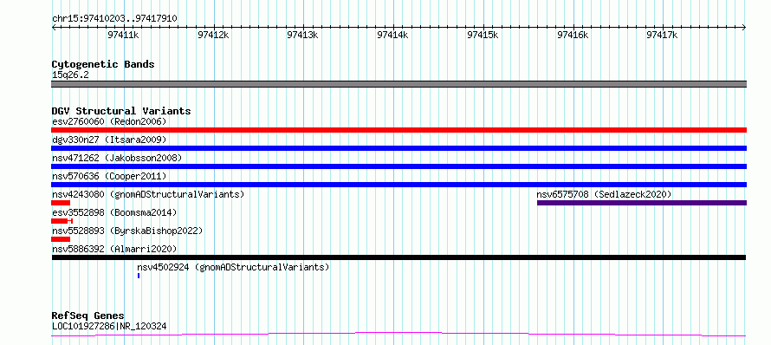Click the dgv330n27 (Itsara2009) blue bar
771x345 pixels.
tap(398, 148)
